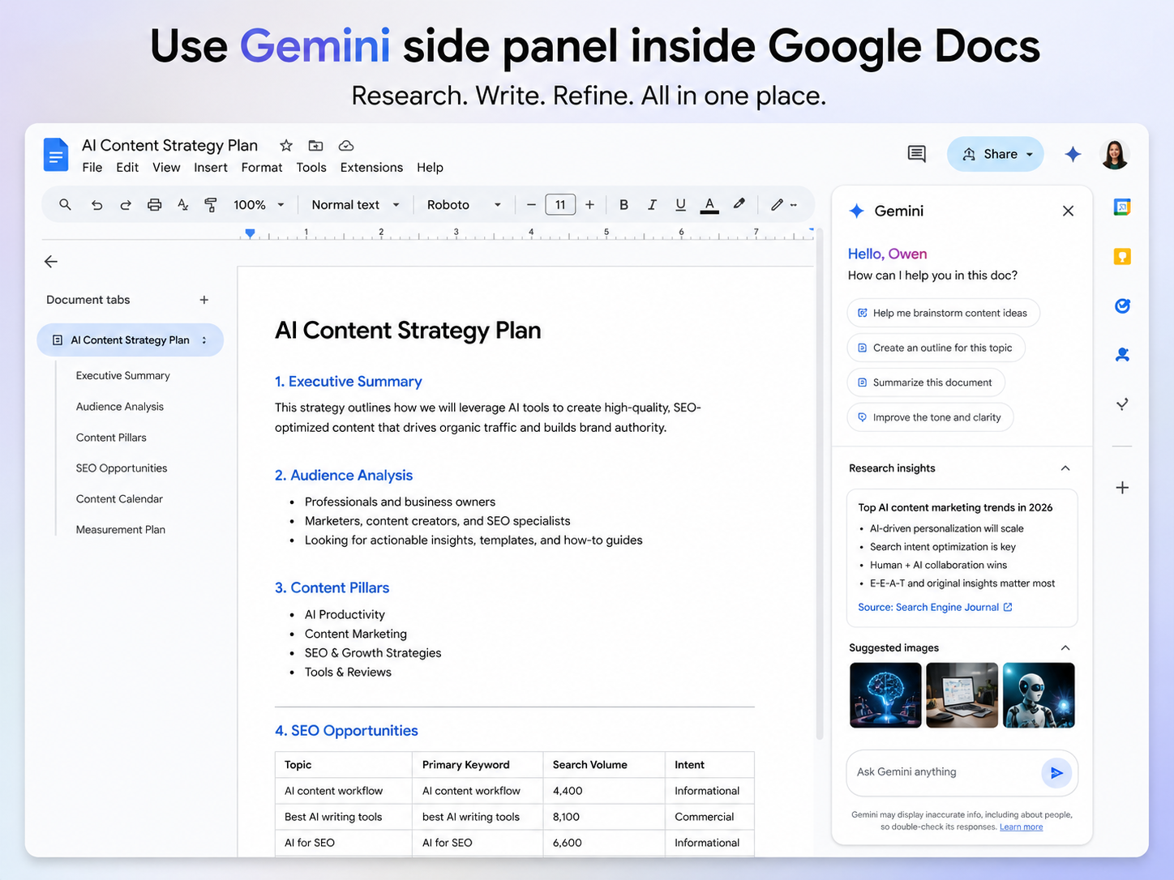Open the Normal text style dropdown
This screenshot has width=1174, height=880.
coord(355,205)
